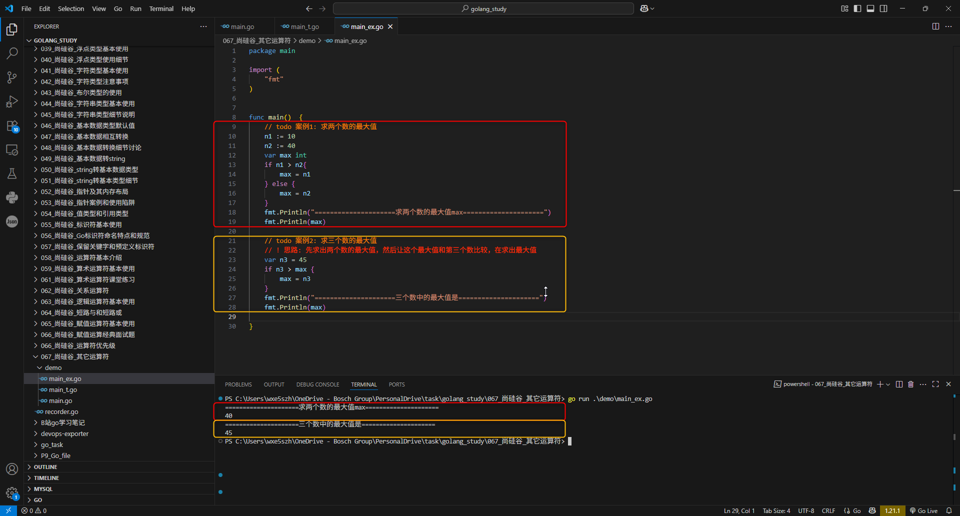This screenshot has width=960, height=516.
Task: Open the Selection menu
Action: (71, 8)
